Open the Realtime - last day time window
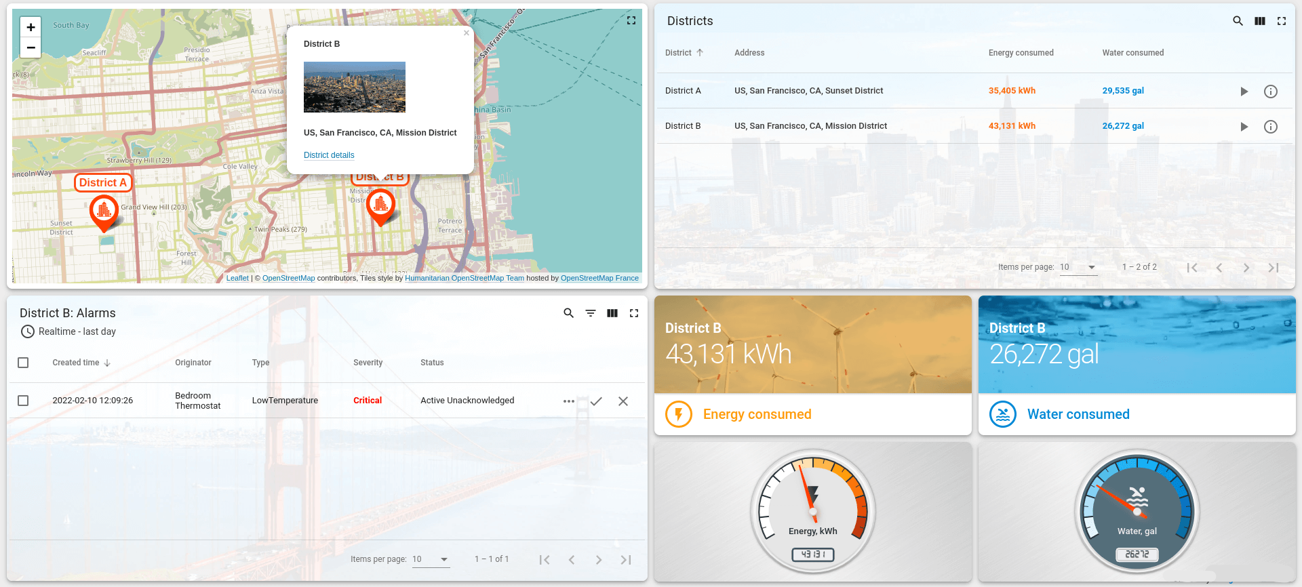The width and height of the screenshot is (1302, 587). tap(68, 331)
